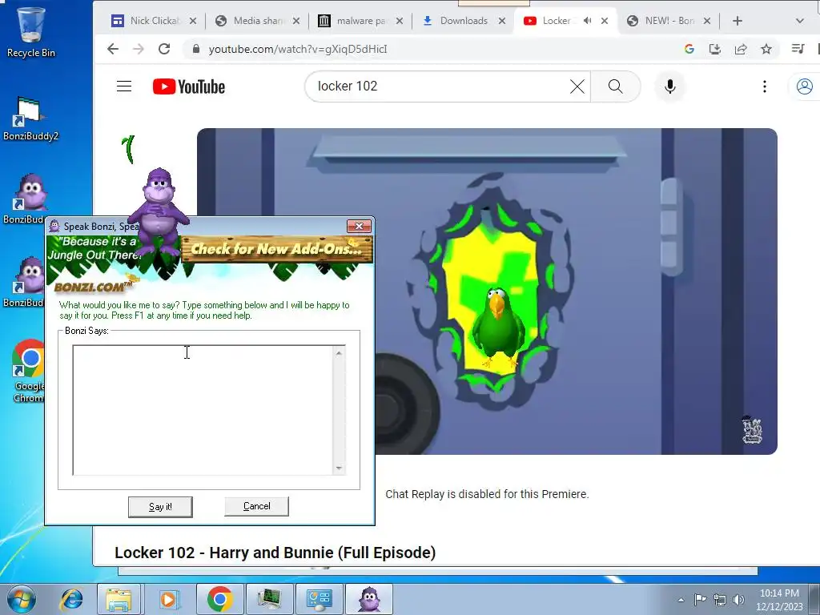This screenshot has height=615, width=820.
Task: Open the YouTube hamburger guide menu
Action: coord(124,86)
